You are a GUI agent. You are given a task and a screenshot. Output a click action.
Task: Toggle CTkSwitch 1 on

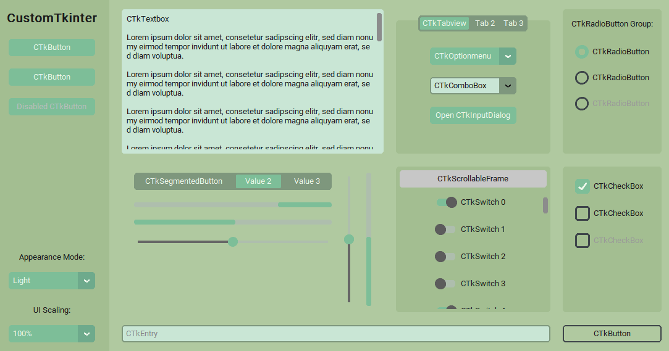[x=445, y=229]
